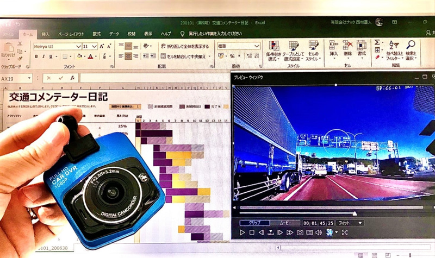
Task: Open the 校閲 (Review) ribbon tab
Action: point(131,34)
